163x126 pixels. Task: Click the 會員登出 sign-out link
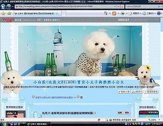[x=48, y=20]
